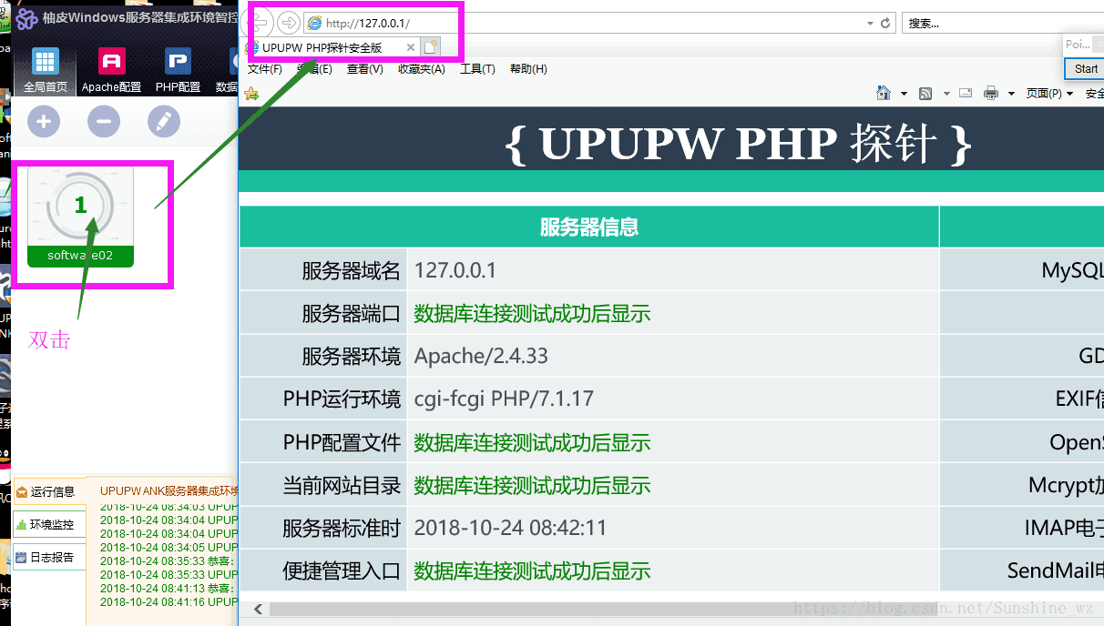Viewport: 1104px width, 626px height.
Task: Click the edit host pencil icon
Action: coord(164,121)
